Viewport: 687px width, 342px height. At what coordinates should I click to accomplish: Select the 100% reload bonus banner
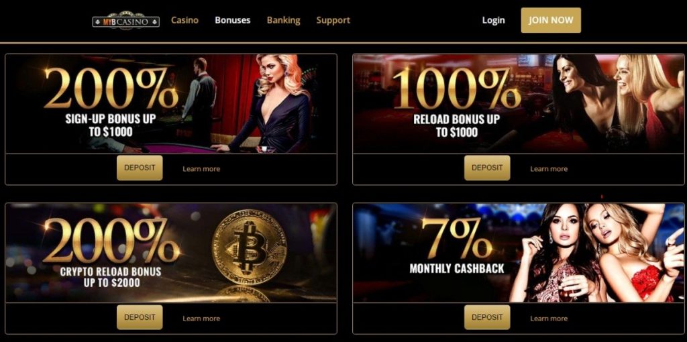(519, 103)
